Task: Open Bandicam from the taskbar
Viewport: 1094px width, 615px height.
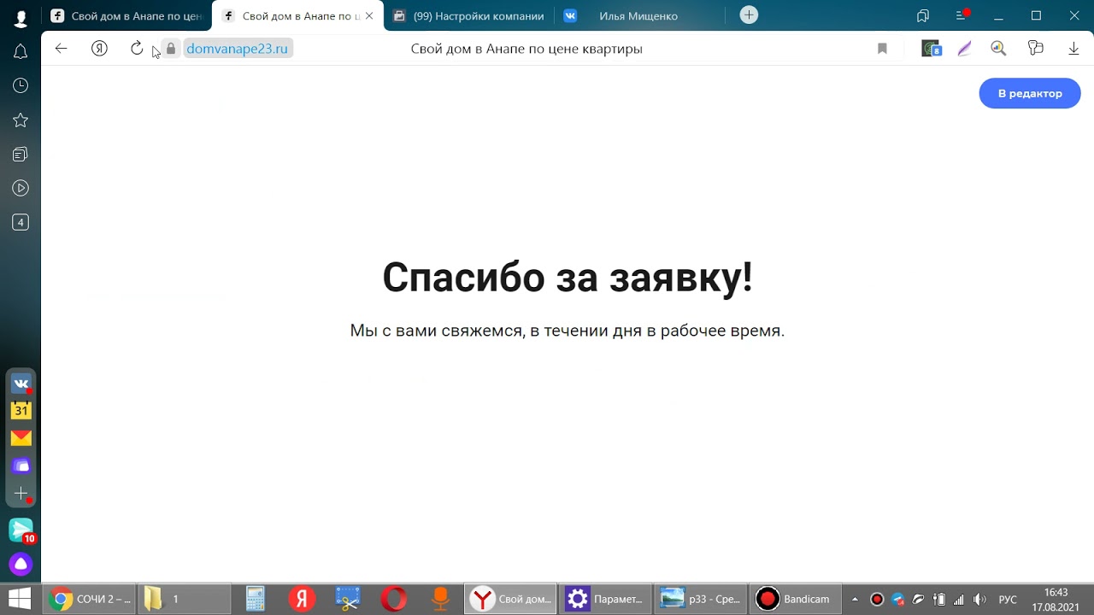Action: (795, 599)
